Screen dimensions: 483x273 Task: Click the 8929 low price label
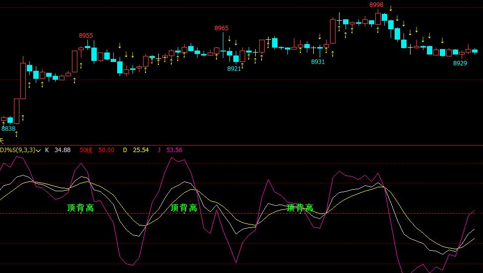[460, 63]
